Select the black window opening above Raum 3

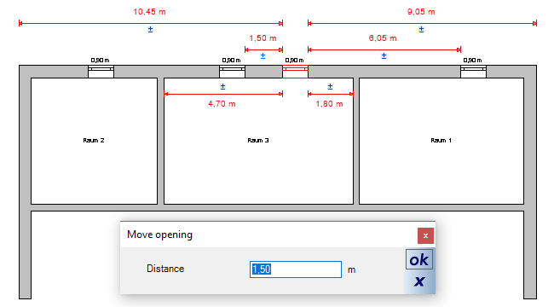(232, 72)
